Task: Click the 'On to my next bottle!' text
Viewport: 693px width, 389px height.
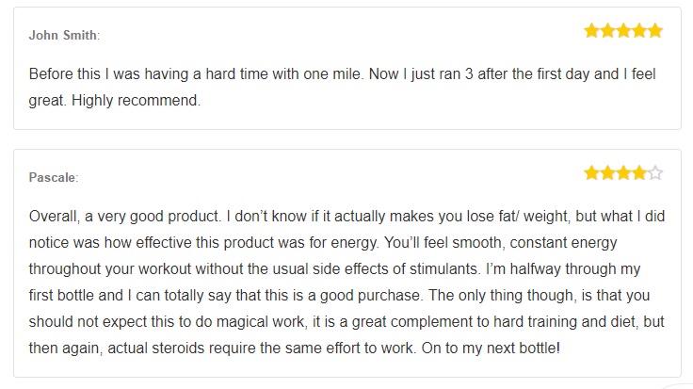Action: click(x=491, y=348)
